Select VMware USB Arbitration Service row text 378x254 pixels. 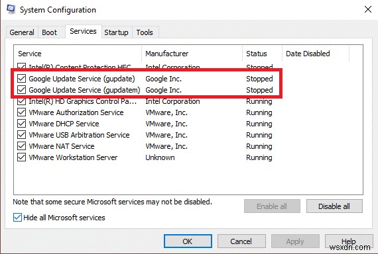(79, 135)
